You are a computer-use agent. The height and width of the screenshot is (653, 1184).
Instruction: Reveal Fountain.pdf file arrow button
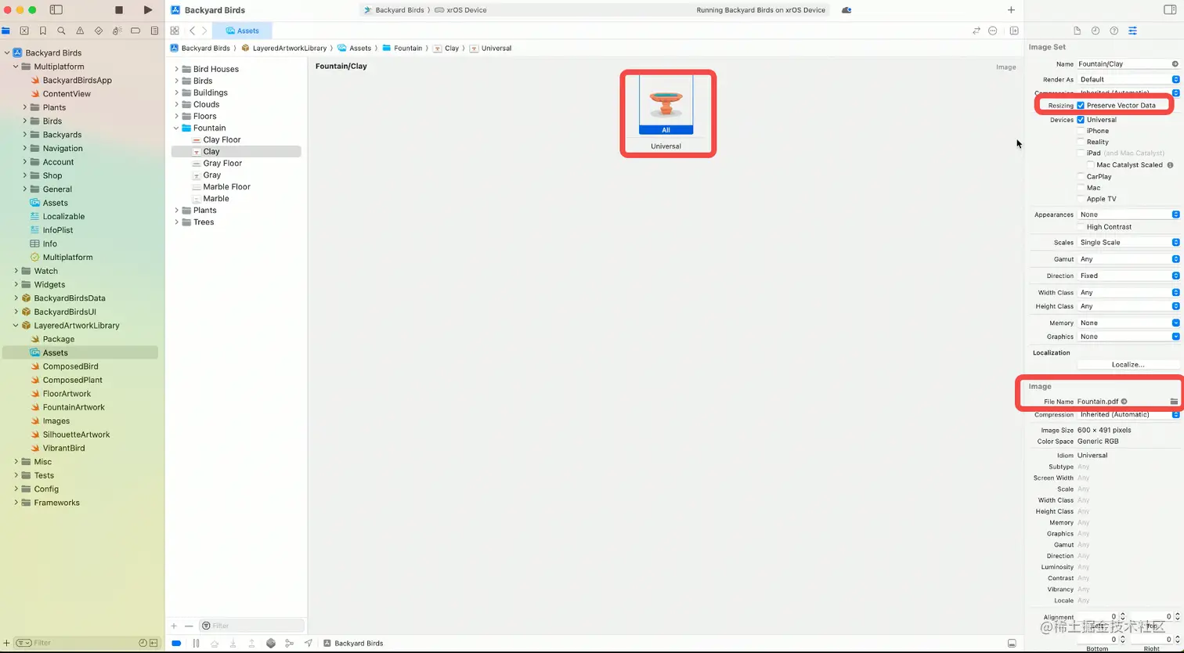pyautogui.click(x=1124, y=402)
